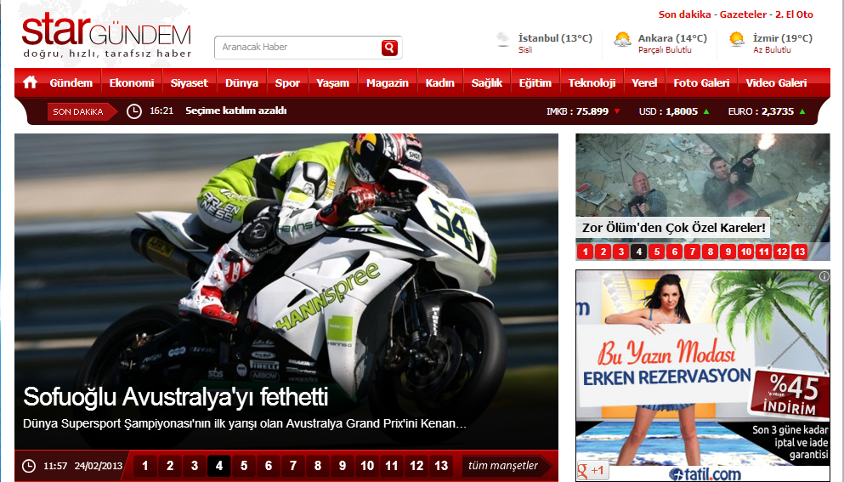844x482 pixels.
Task: Click the red search magnifier button
Action: coord(389,48)
